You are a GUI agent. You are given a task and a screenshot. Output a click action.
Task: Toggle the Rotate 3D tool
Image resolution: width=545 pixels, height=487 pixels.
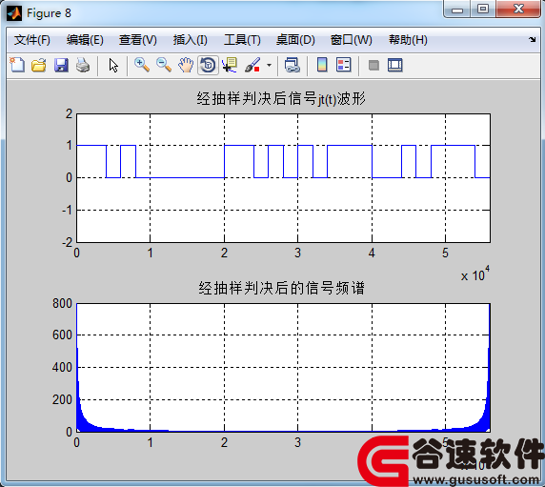pos(209,65)
